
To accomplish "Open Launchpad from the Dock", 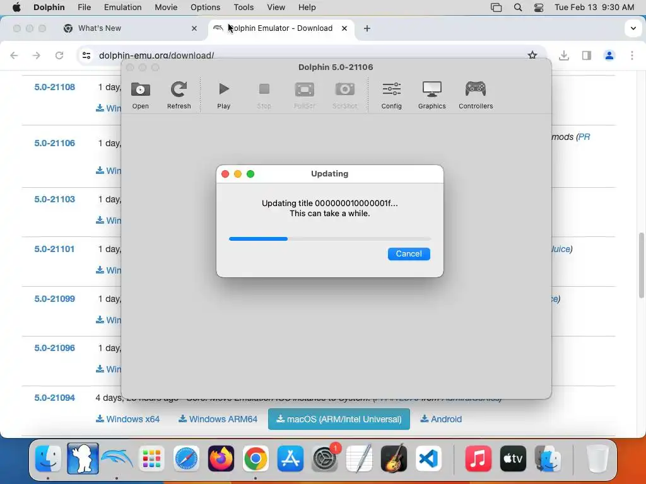I will [x=151, y=459].
